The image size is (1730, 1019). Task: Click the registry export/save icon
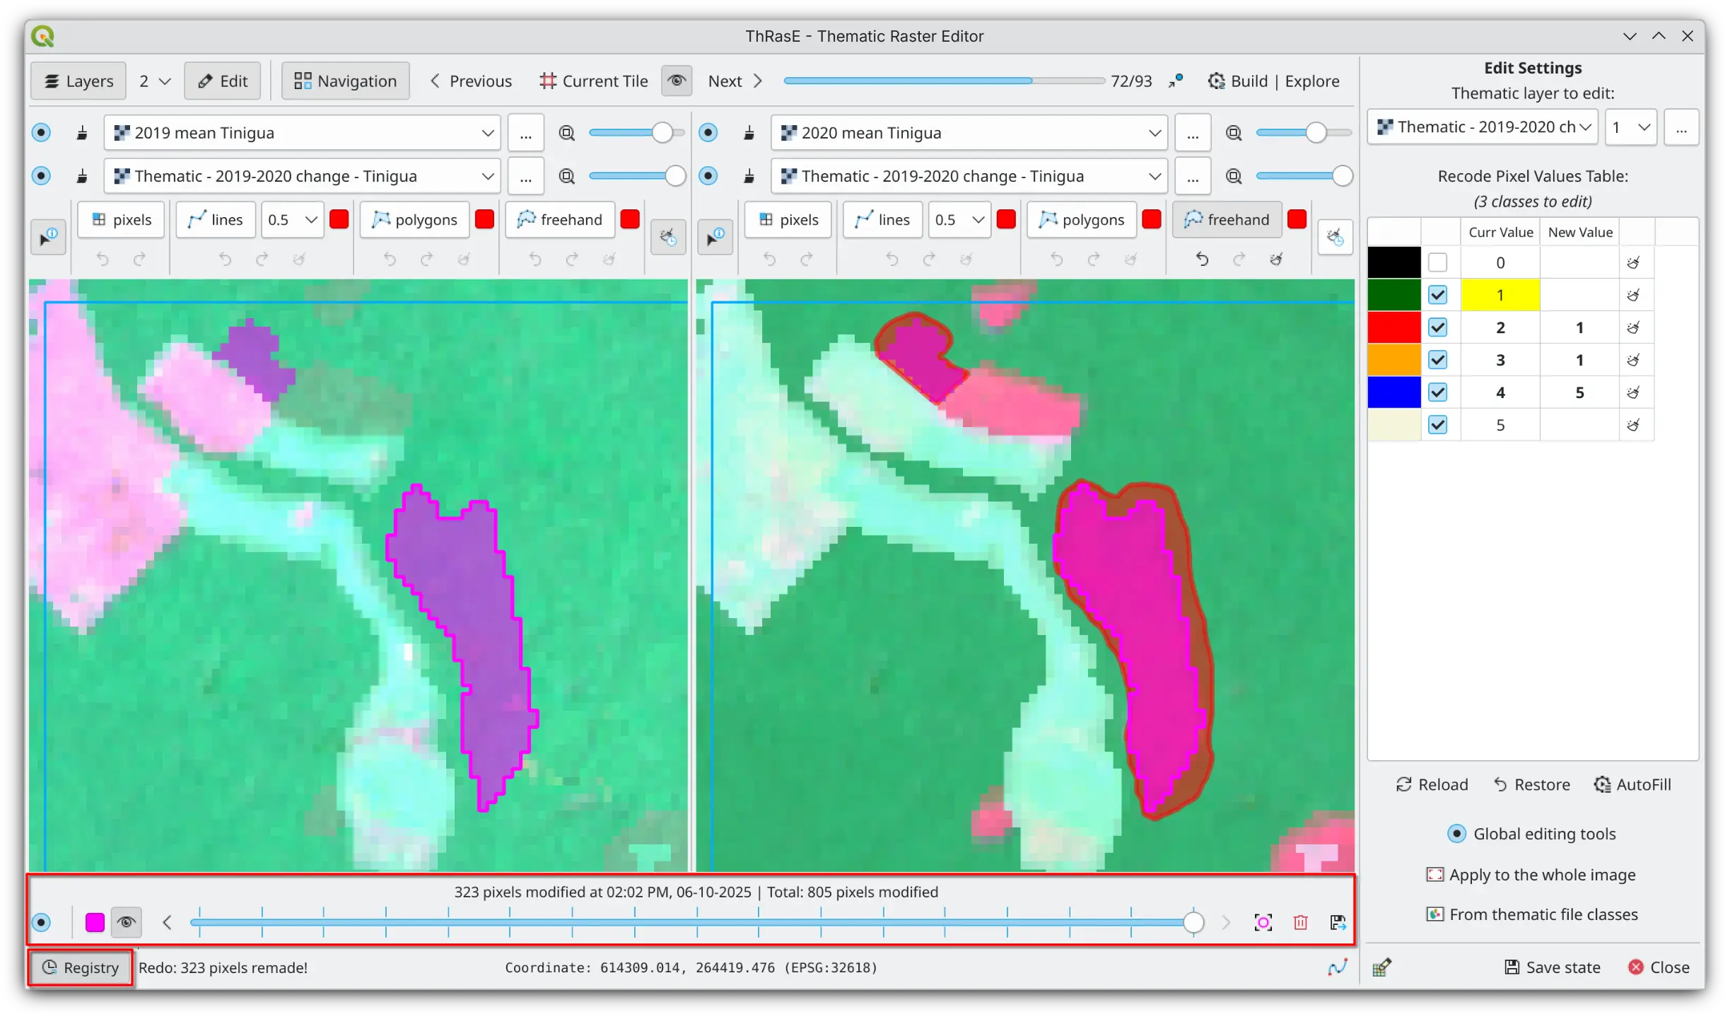tap(1338, 922)
